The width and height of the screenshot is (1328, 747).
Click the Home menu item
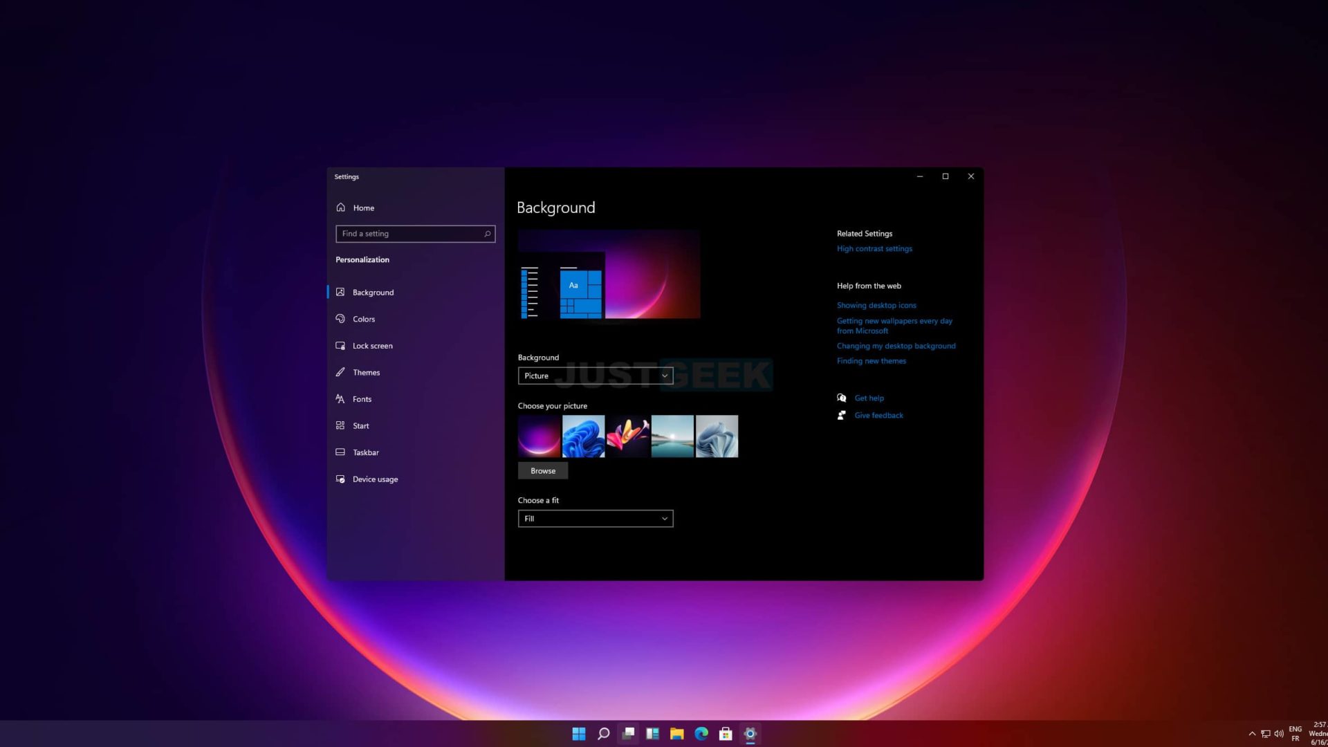tap(364, 208)
